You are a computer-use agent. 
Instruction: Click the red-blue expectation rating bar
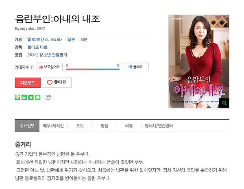93,70
